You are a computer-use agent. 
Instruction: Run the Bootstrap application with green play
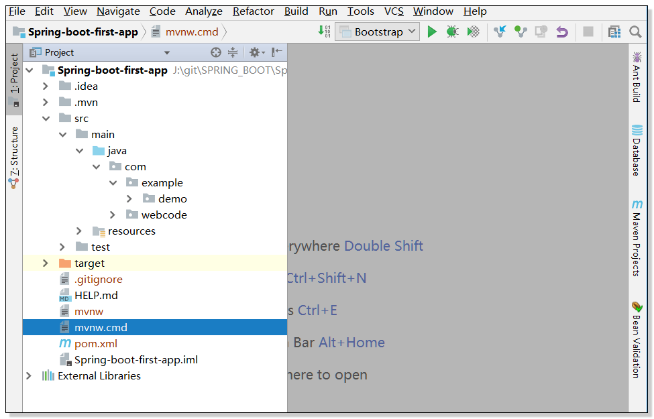432,31
